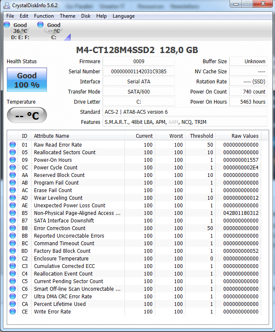The height and width of the screenshot is (332, 275).
Task: Click the Raw Values column header
Action: point(238,136)
